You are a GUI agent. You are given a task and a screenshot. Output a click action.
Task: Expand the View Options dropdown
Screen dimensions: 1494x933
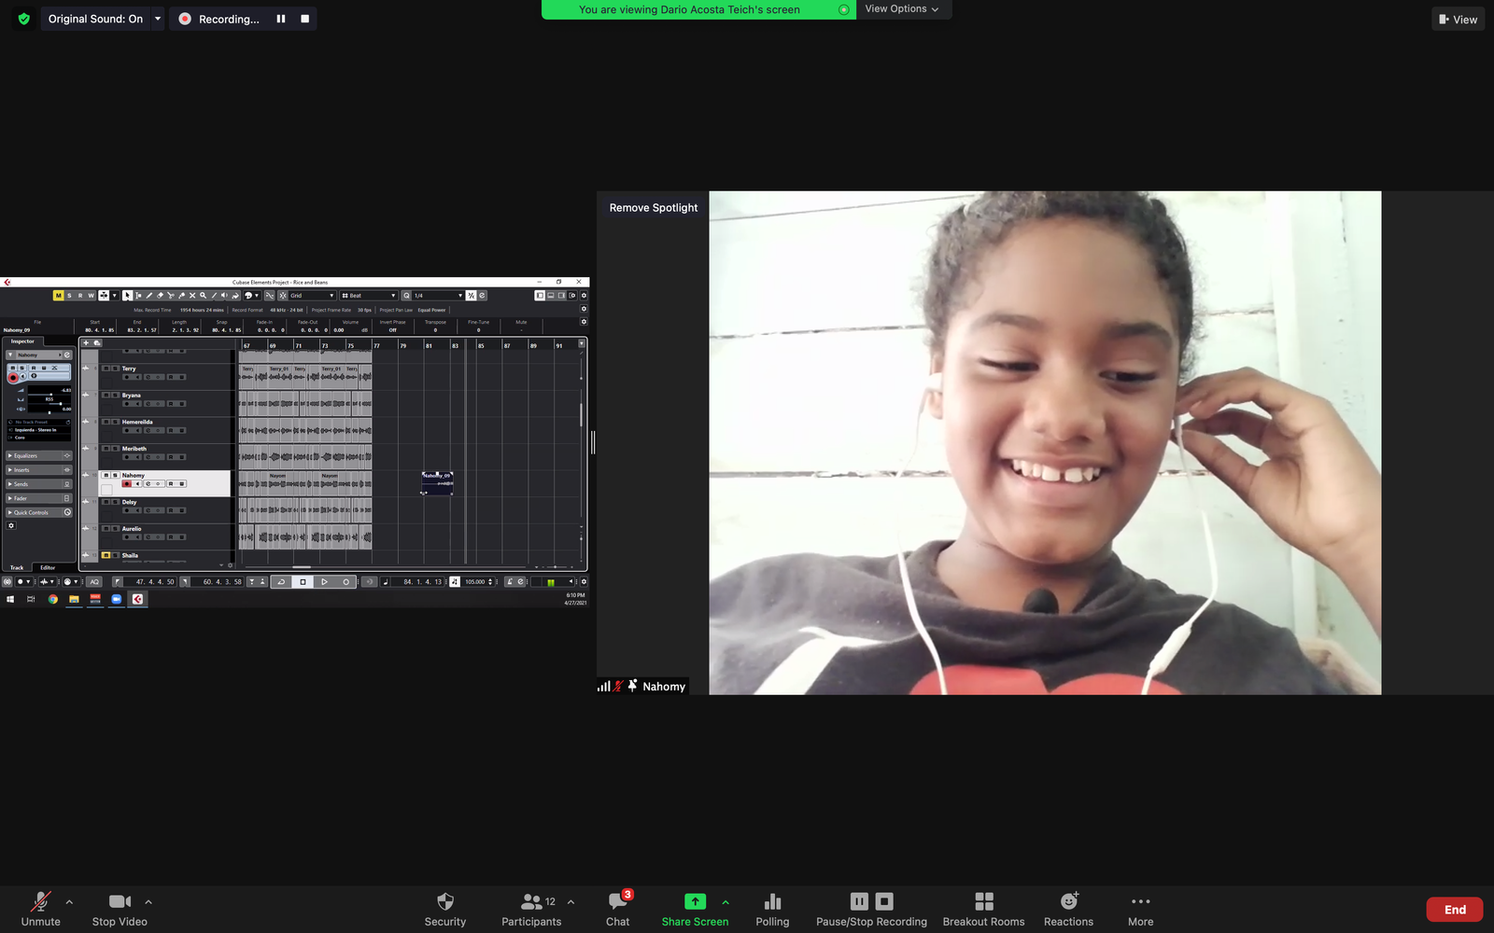coord(902,9)
